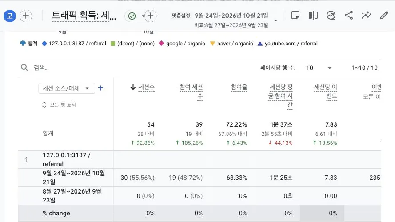Sort by 참여율 column header
The width and height of the screenshot is (395, 222).
point(239,87)
